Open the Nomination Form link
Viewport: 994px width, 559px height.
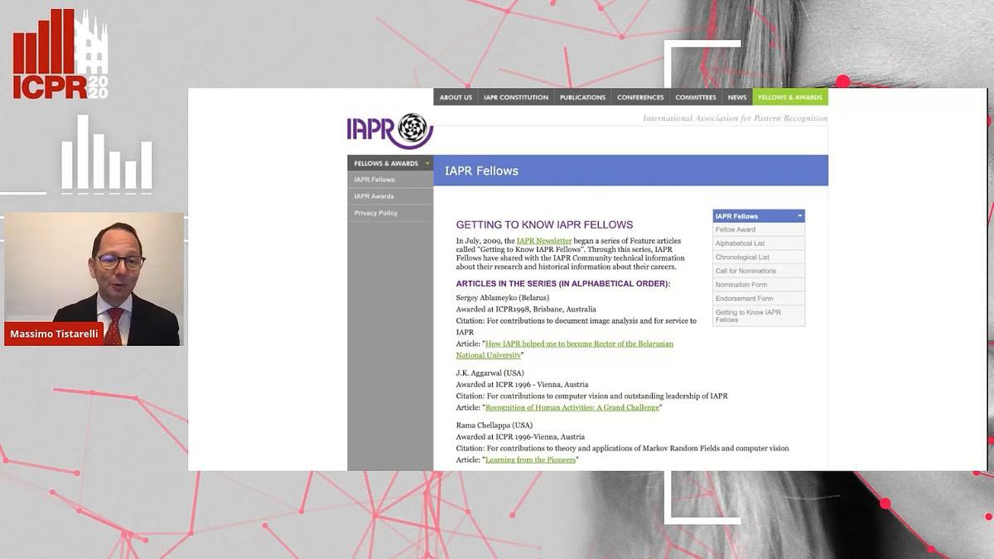(x=759, y=285)
